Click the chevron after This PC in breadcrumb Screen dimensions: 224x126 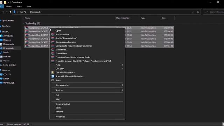(x=28, y=12)
